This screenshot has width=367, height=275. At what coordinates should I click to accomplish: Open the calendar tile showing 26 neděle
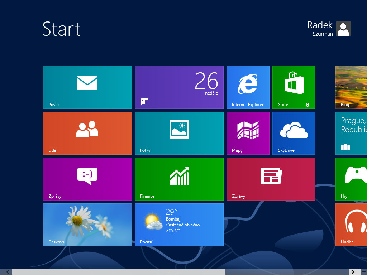click(x=179, y=87)
